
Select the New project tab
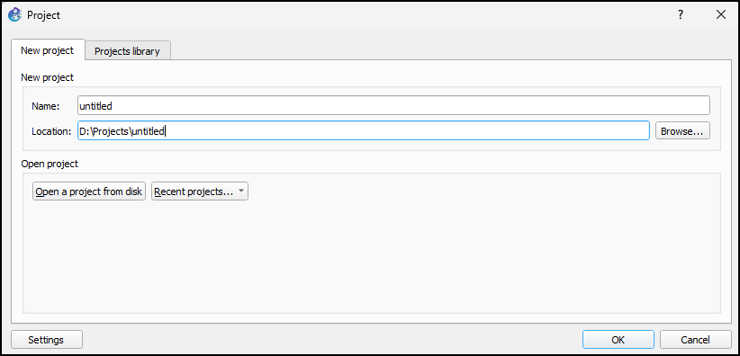click(x=47, y=50)
